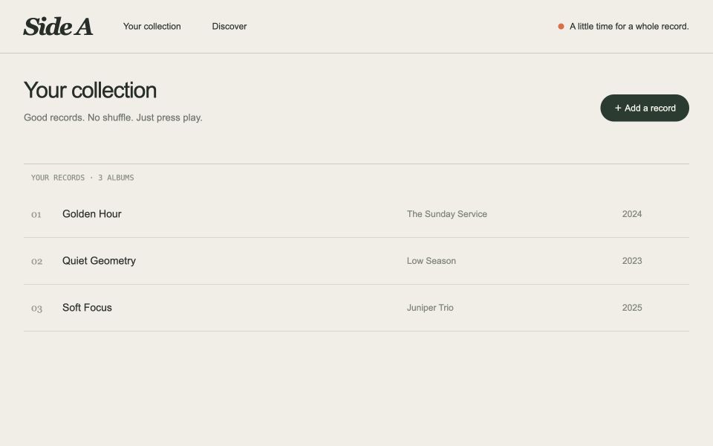Go to the Discover page

tap(229, 27)
